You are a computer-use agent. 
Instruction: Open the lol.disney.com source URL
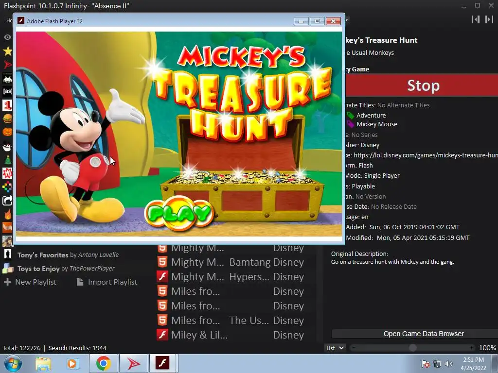(x=426, y=155)
